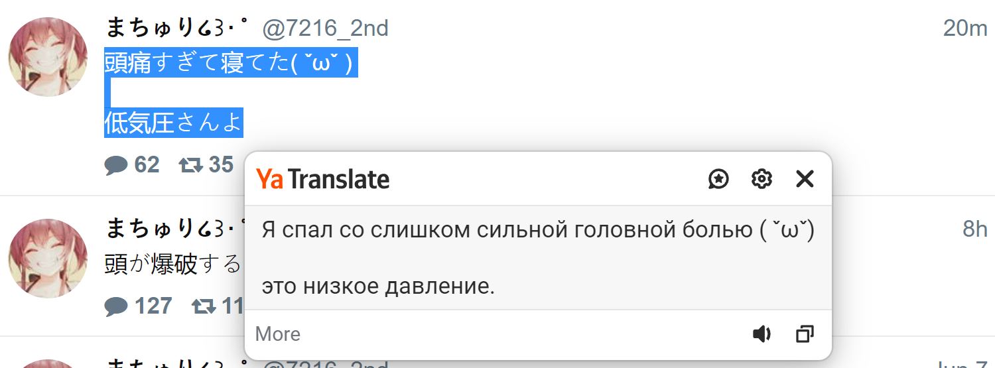Click the second tweet text 頭が爆破する
This screenshot has width=995, height=368.
(x=172, y=265)
